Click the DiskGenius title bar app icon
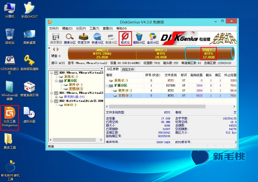258x182 pixels. point(50,22)
